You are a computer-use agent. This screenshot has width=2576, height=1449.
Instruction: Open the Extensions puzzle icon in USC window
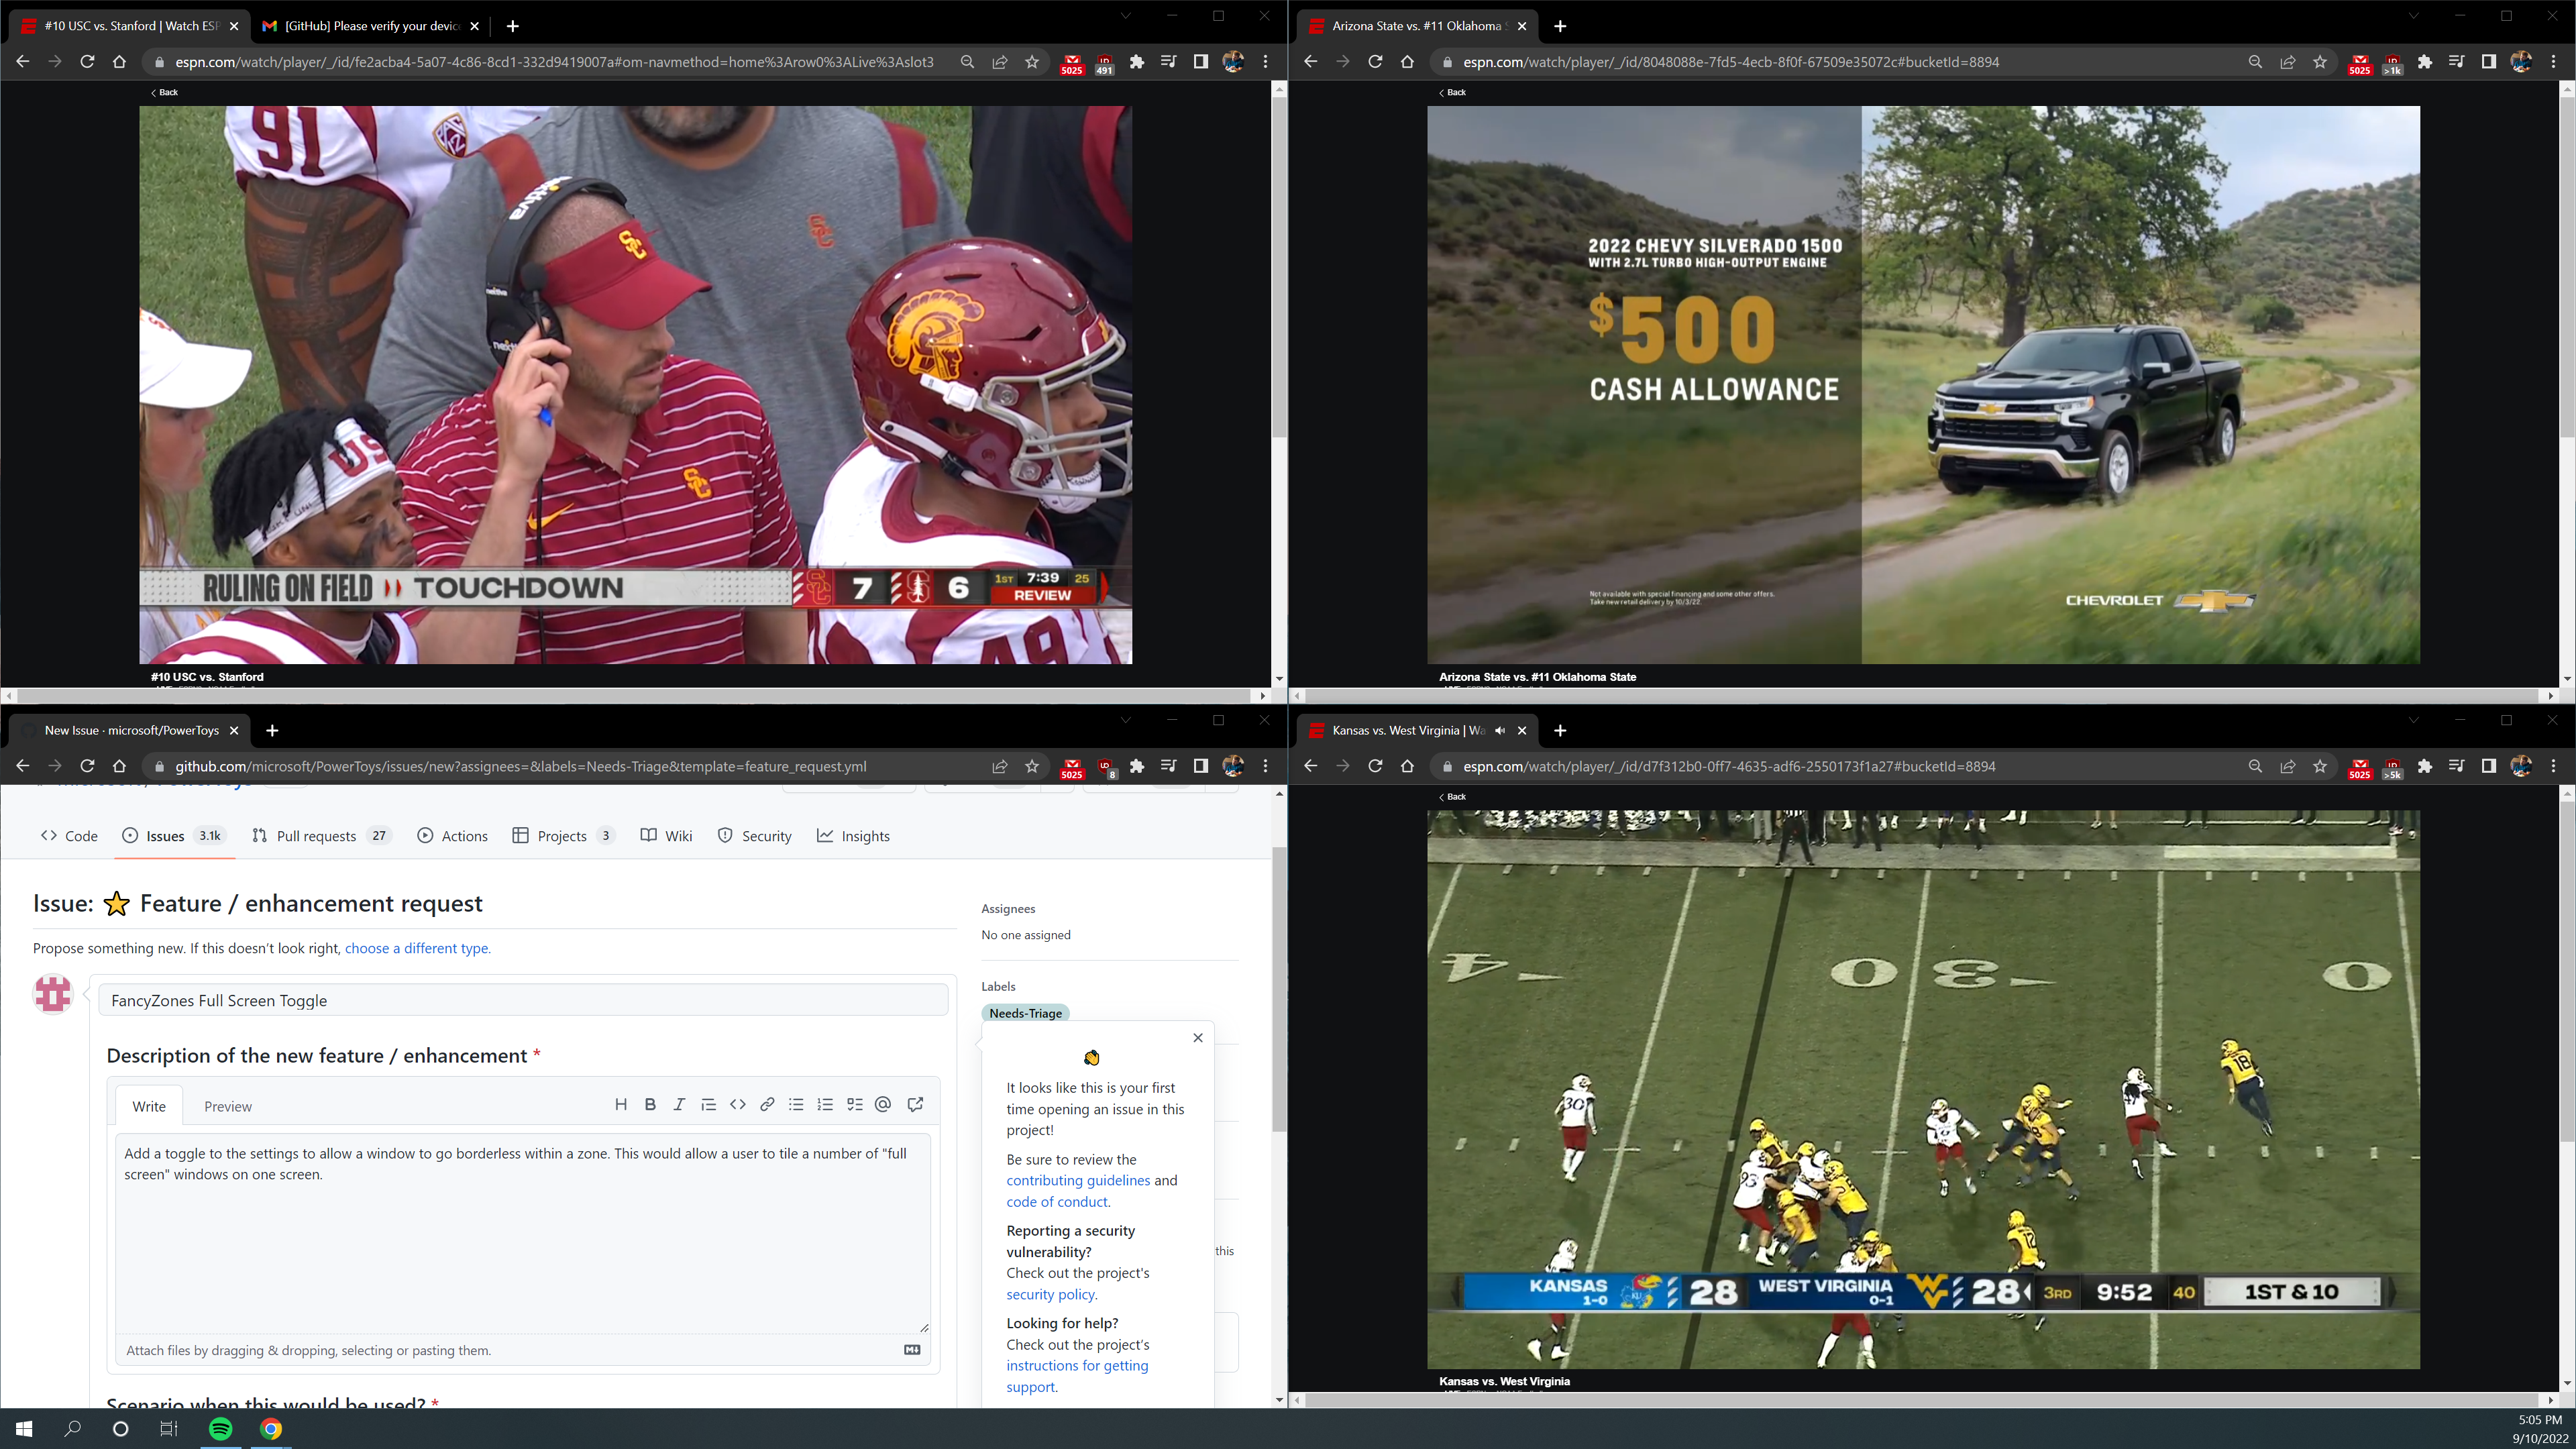1137,62
